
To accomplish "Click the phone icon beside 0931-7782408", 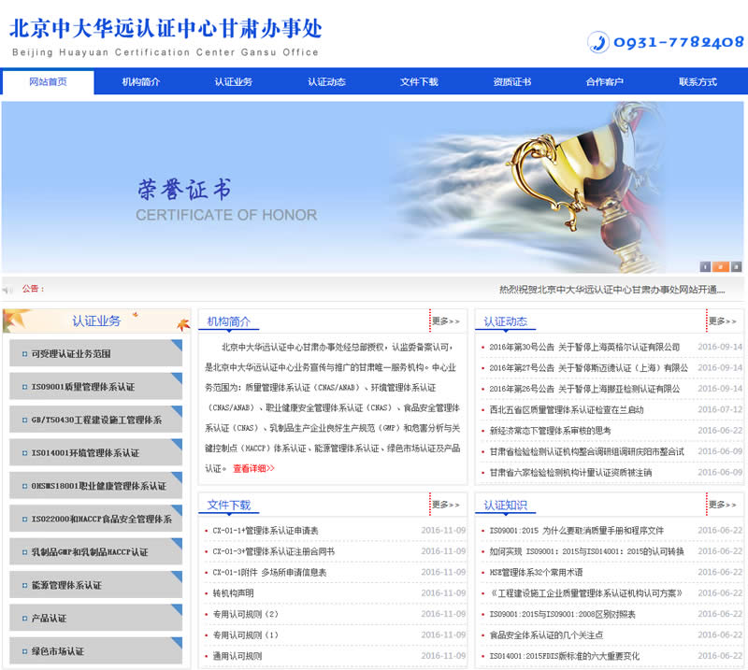I will tap(597, 42).
